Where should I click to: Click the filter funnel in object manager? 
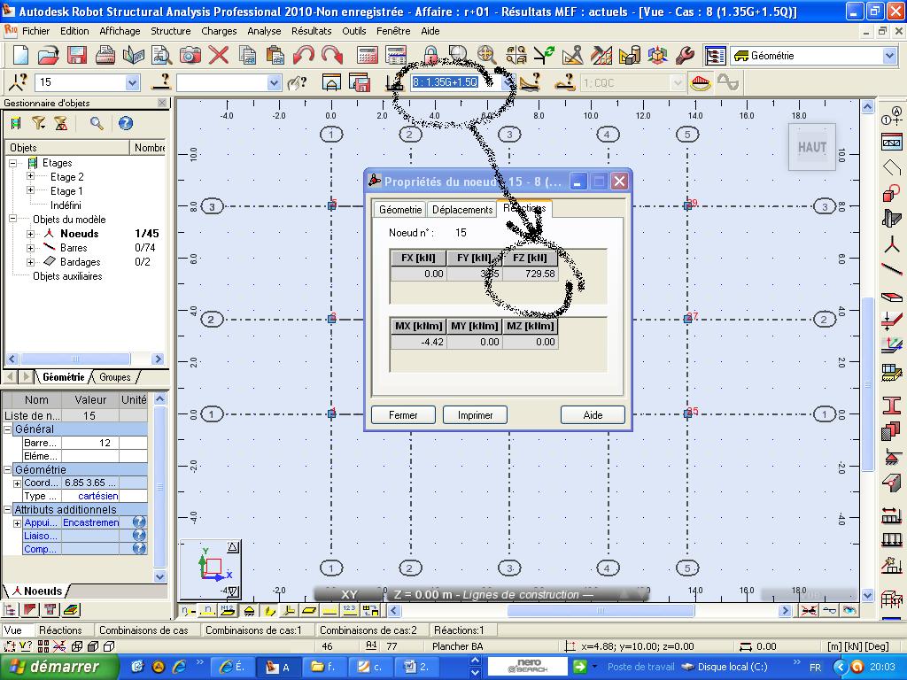[x=38, y=123]
